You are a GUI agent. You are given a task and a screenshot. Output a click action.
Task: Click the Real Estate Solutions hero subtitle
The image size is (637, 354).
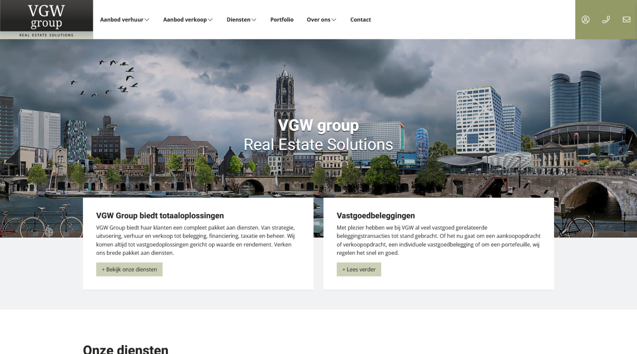pyautogui.click(x=318, y=145)
